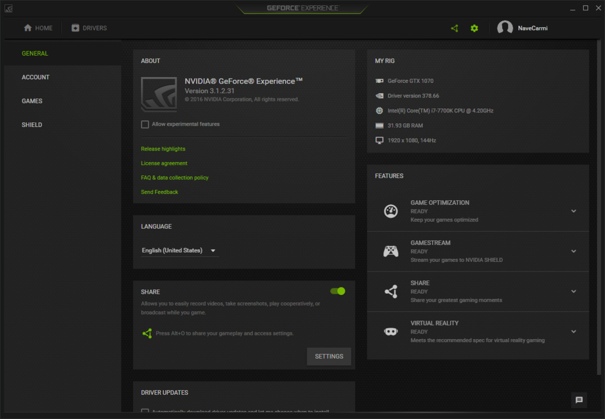Open the English (United States) language dropdown
This screenshot has width=605, height=419.
click(180, 251)
